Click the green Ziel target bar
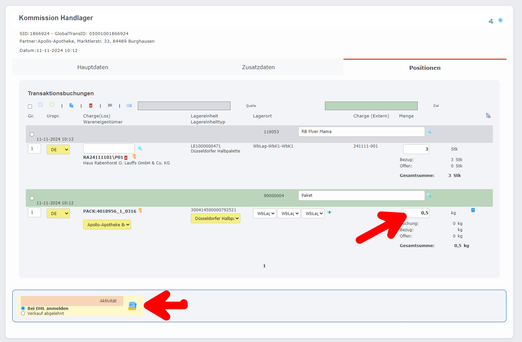This screenshot has width=522, height=342. click(x=371, y=106)
